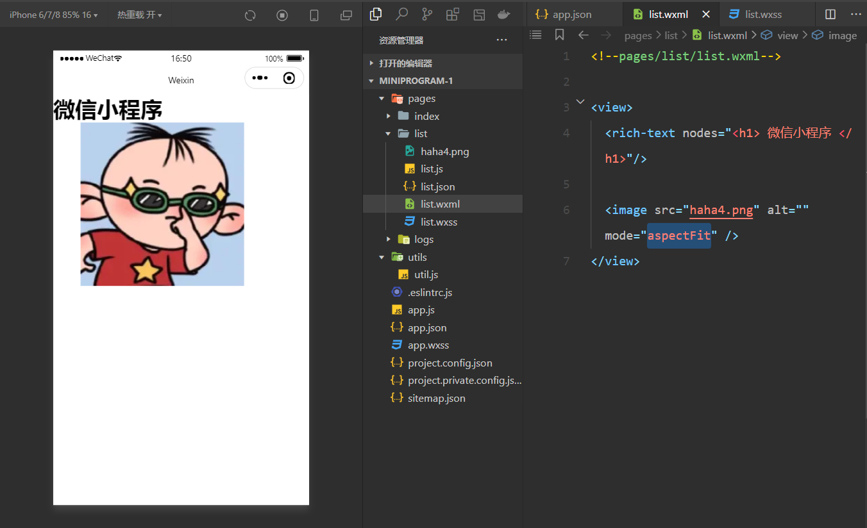Switch to the app.json tab
The height and width of the screenshot is (528, 867).
[x=571, y=14]
